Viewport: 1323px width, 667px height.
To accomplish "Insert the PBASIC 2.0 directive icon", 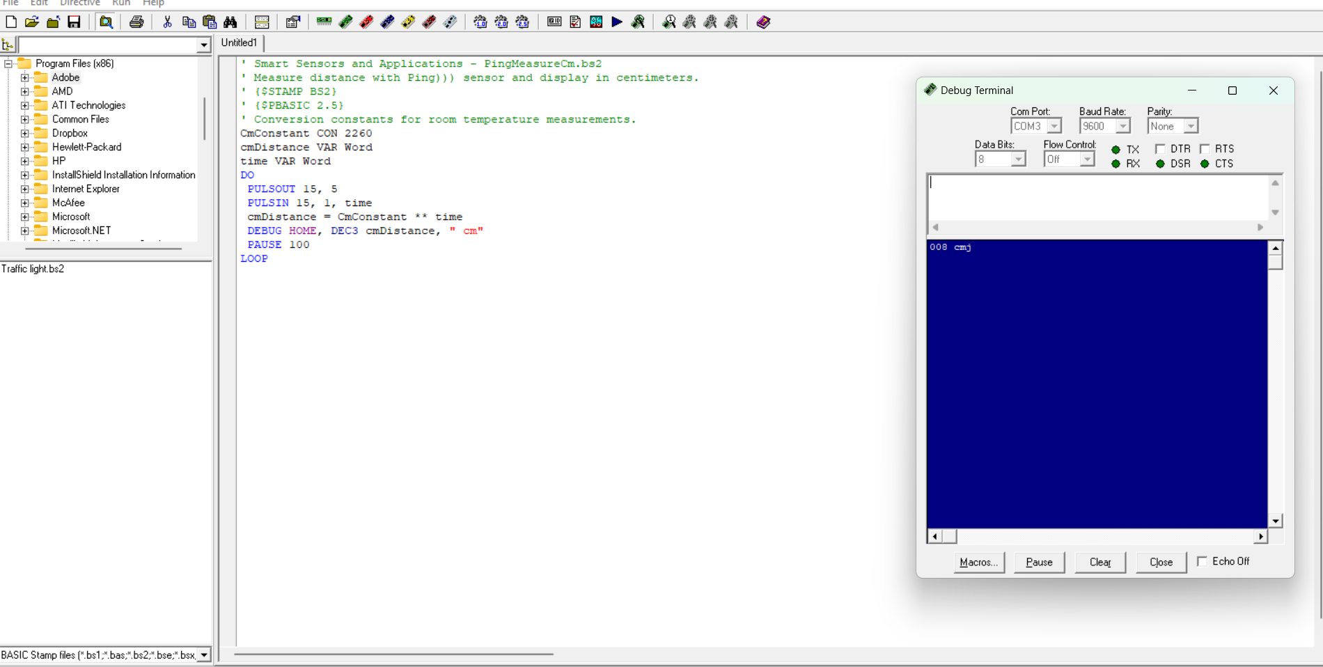I will tap(501, 22).
